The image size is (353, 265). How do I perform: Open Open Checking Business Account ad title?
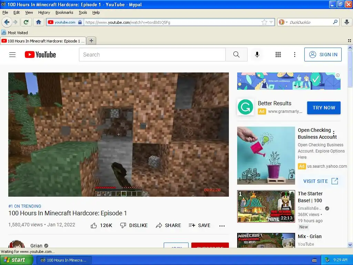pos(317,134)
